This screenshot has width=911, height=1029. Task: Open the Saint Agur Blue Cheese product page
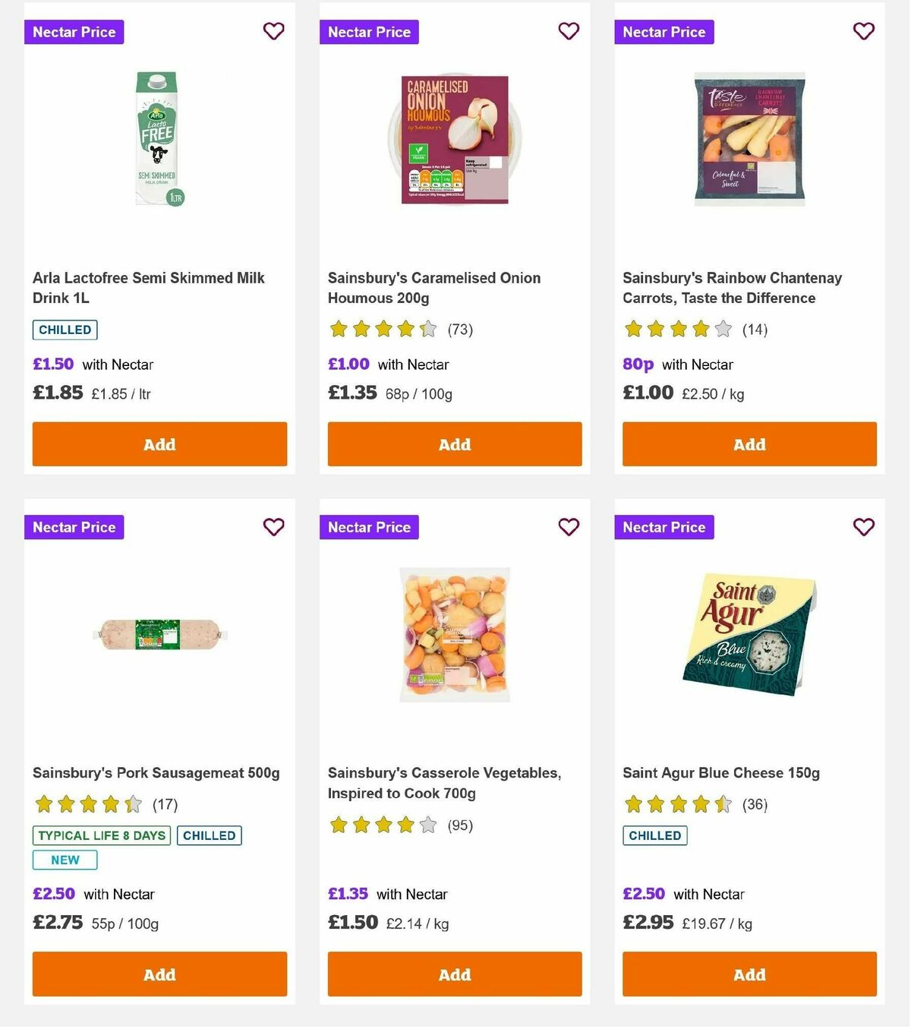coord(720,772)
